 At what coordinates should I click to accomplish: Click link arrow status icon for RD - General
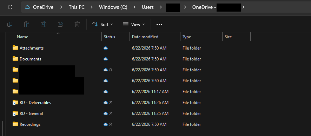(111, 114)
